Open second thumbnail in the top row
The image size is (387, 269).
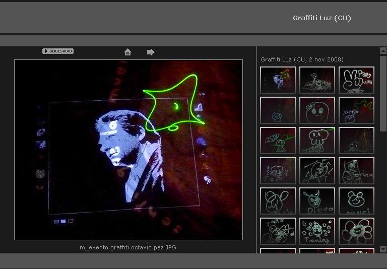point(317,80)
